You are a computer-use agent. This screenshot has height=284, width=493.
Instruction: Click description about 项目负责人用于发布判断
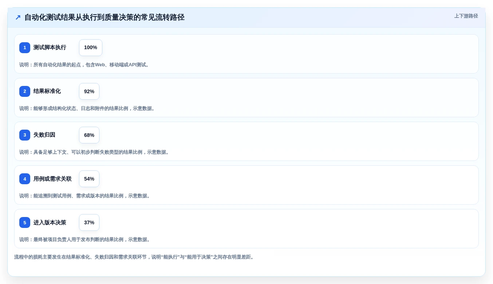point(85,240)
